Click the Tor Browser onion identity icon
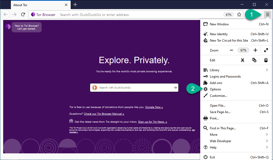The image size is (273, 160). tap(33, 15)
